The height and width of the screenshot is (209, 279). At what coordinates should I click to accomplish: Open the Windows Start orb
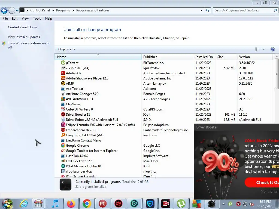(7, 204)
